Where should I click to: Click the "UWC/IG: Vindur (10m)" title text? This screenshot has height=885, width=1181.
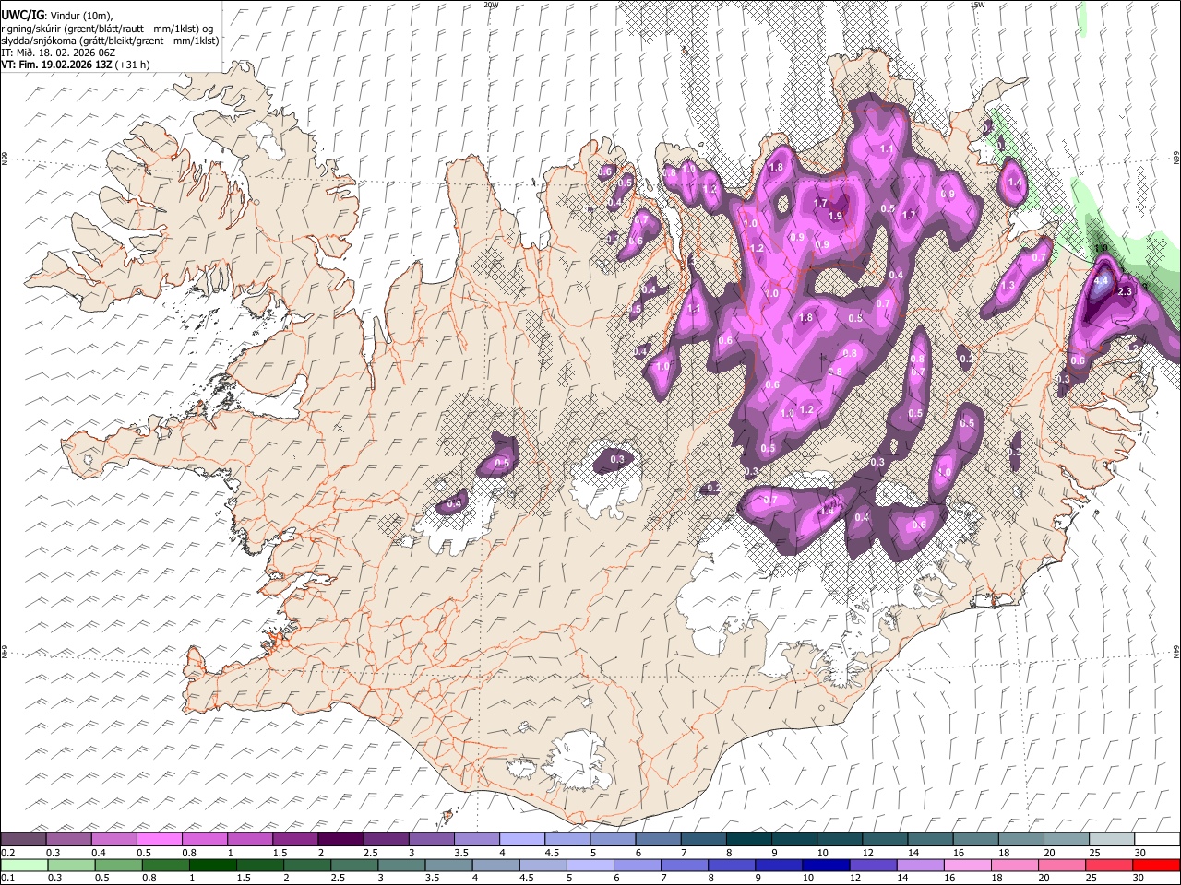coord(56,15)
